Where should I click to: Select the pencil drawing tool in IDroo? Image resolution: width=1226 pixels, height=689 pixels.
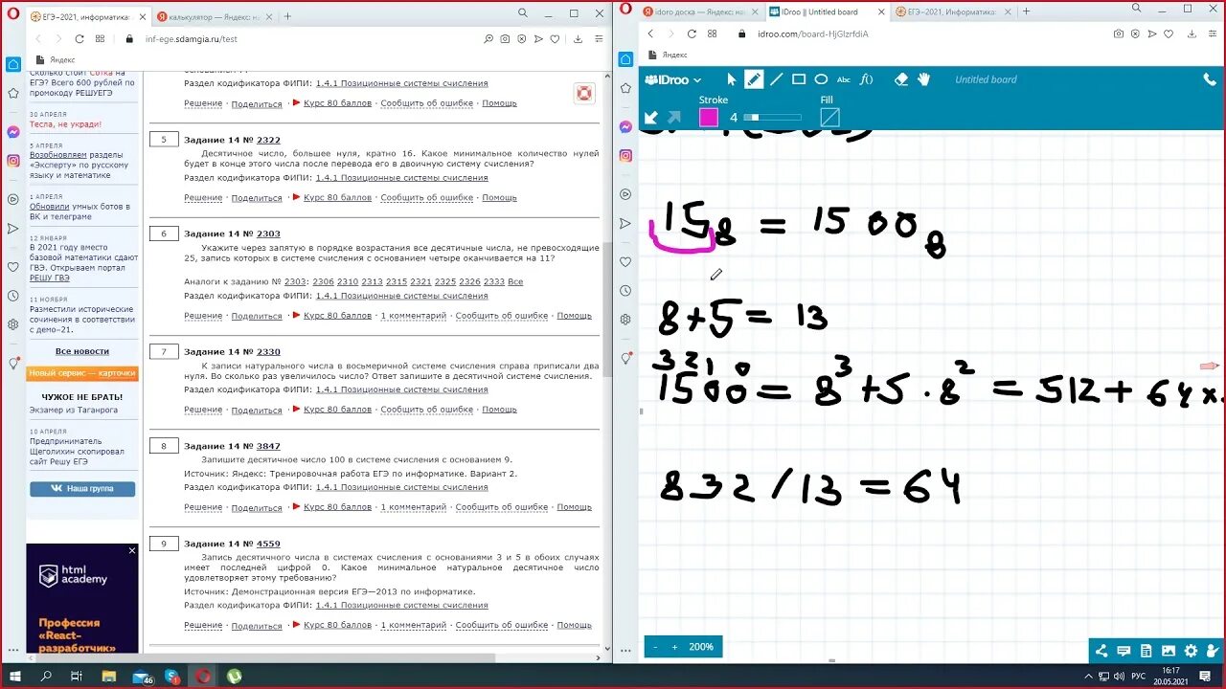tap(755, 79)
